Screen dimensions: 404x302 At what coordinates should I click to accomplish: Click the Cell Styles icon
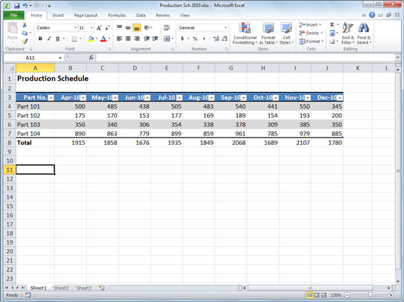286,33
